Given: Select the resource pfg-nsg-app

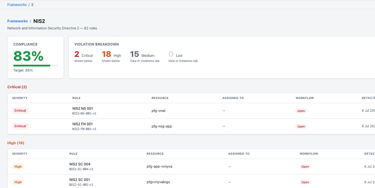Looking at the screenshot, I should pos(162,126).
